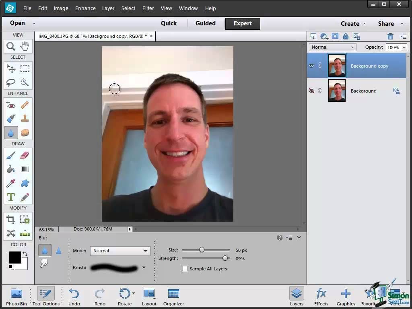
Task: Hide the Background copy layer
Action: click(311, 66)
